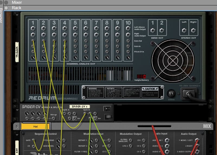Toggle the Mixer panel round button
217x155 pixels.
point(6,2)
